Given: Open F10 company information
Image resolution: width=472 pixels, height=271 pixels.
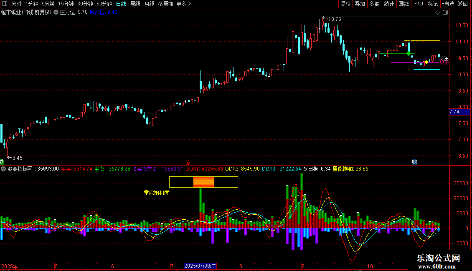Looking at the screenshot, I should click(x=419, y=4).
